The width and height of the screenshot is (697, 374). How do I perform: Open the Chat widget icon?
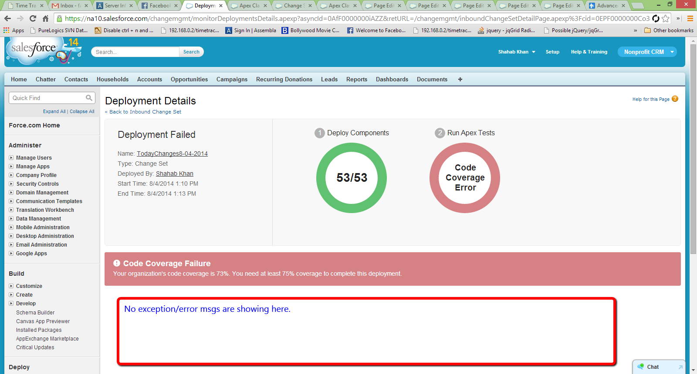(641, 367)
